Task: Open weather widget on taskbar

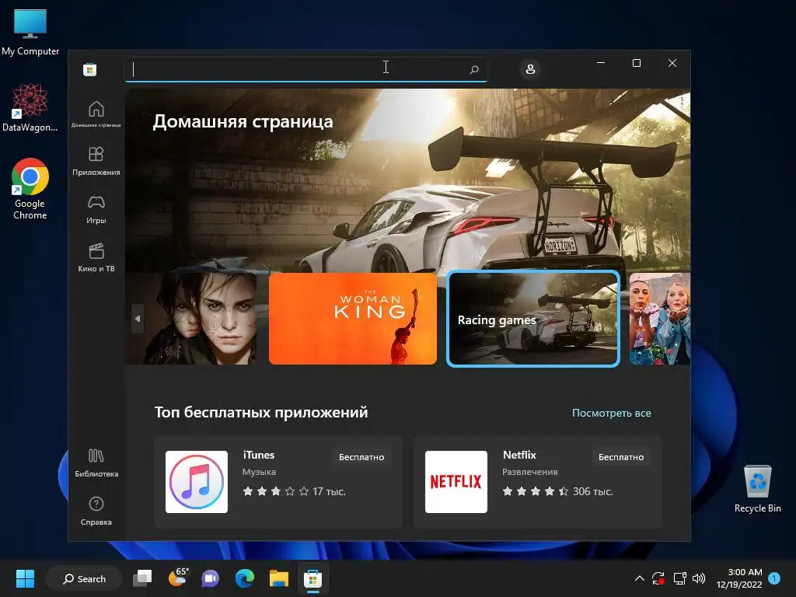Action: click(x=177, y=578)
